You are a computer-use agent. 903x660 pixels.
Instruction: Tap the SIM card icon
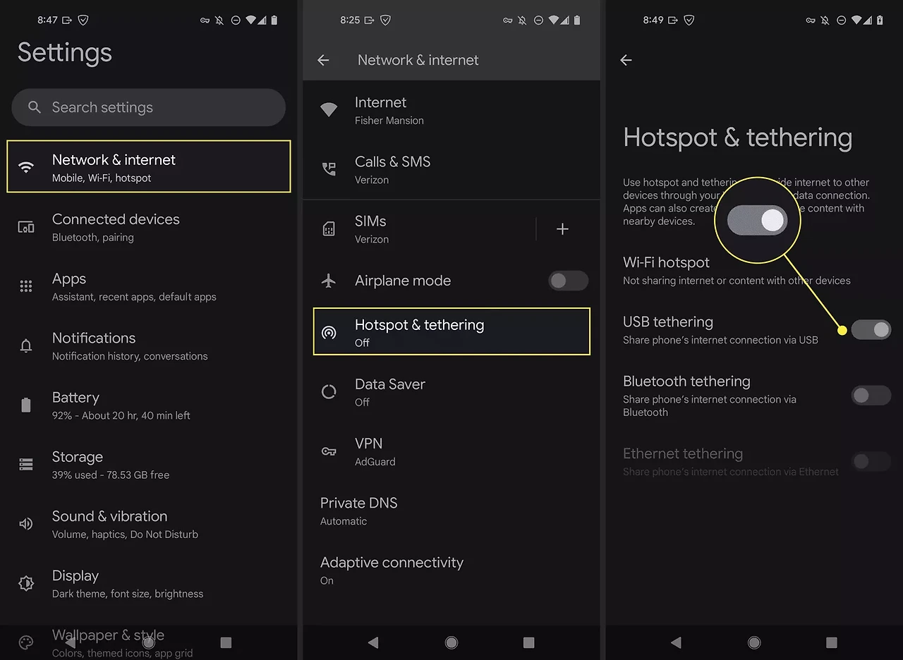click(x=329, y=228)
